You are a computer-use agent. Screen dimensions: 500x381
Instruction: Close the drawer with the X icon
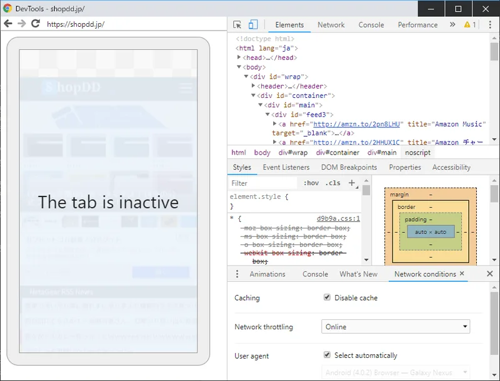tap(491, 274)
